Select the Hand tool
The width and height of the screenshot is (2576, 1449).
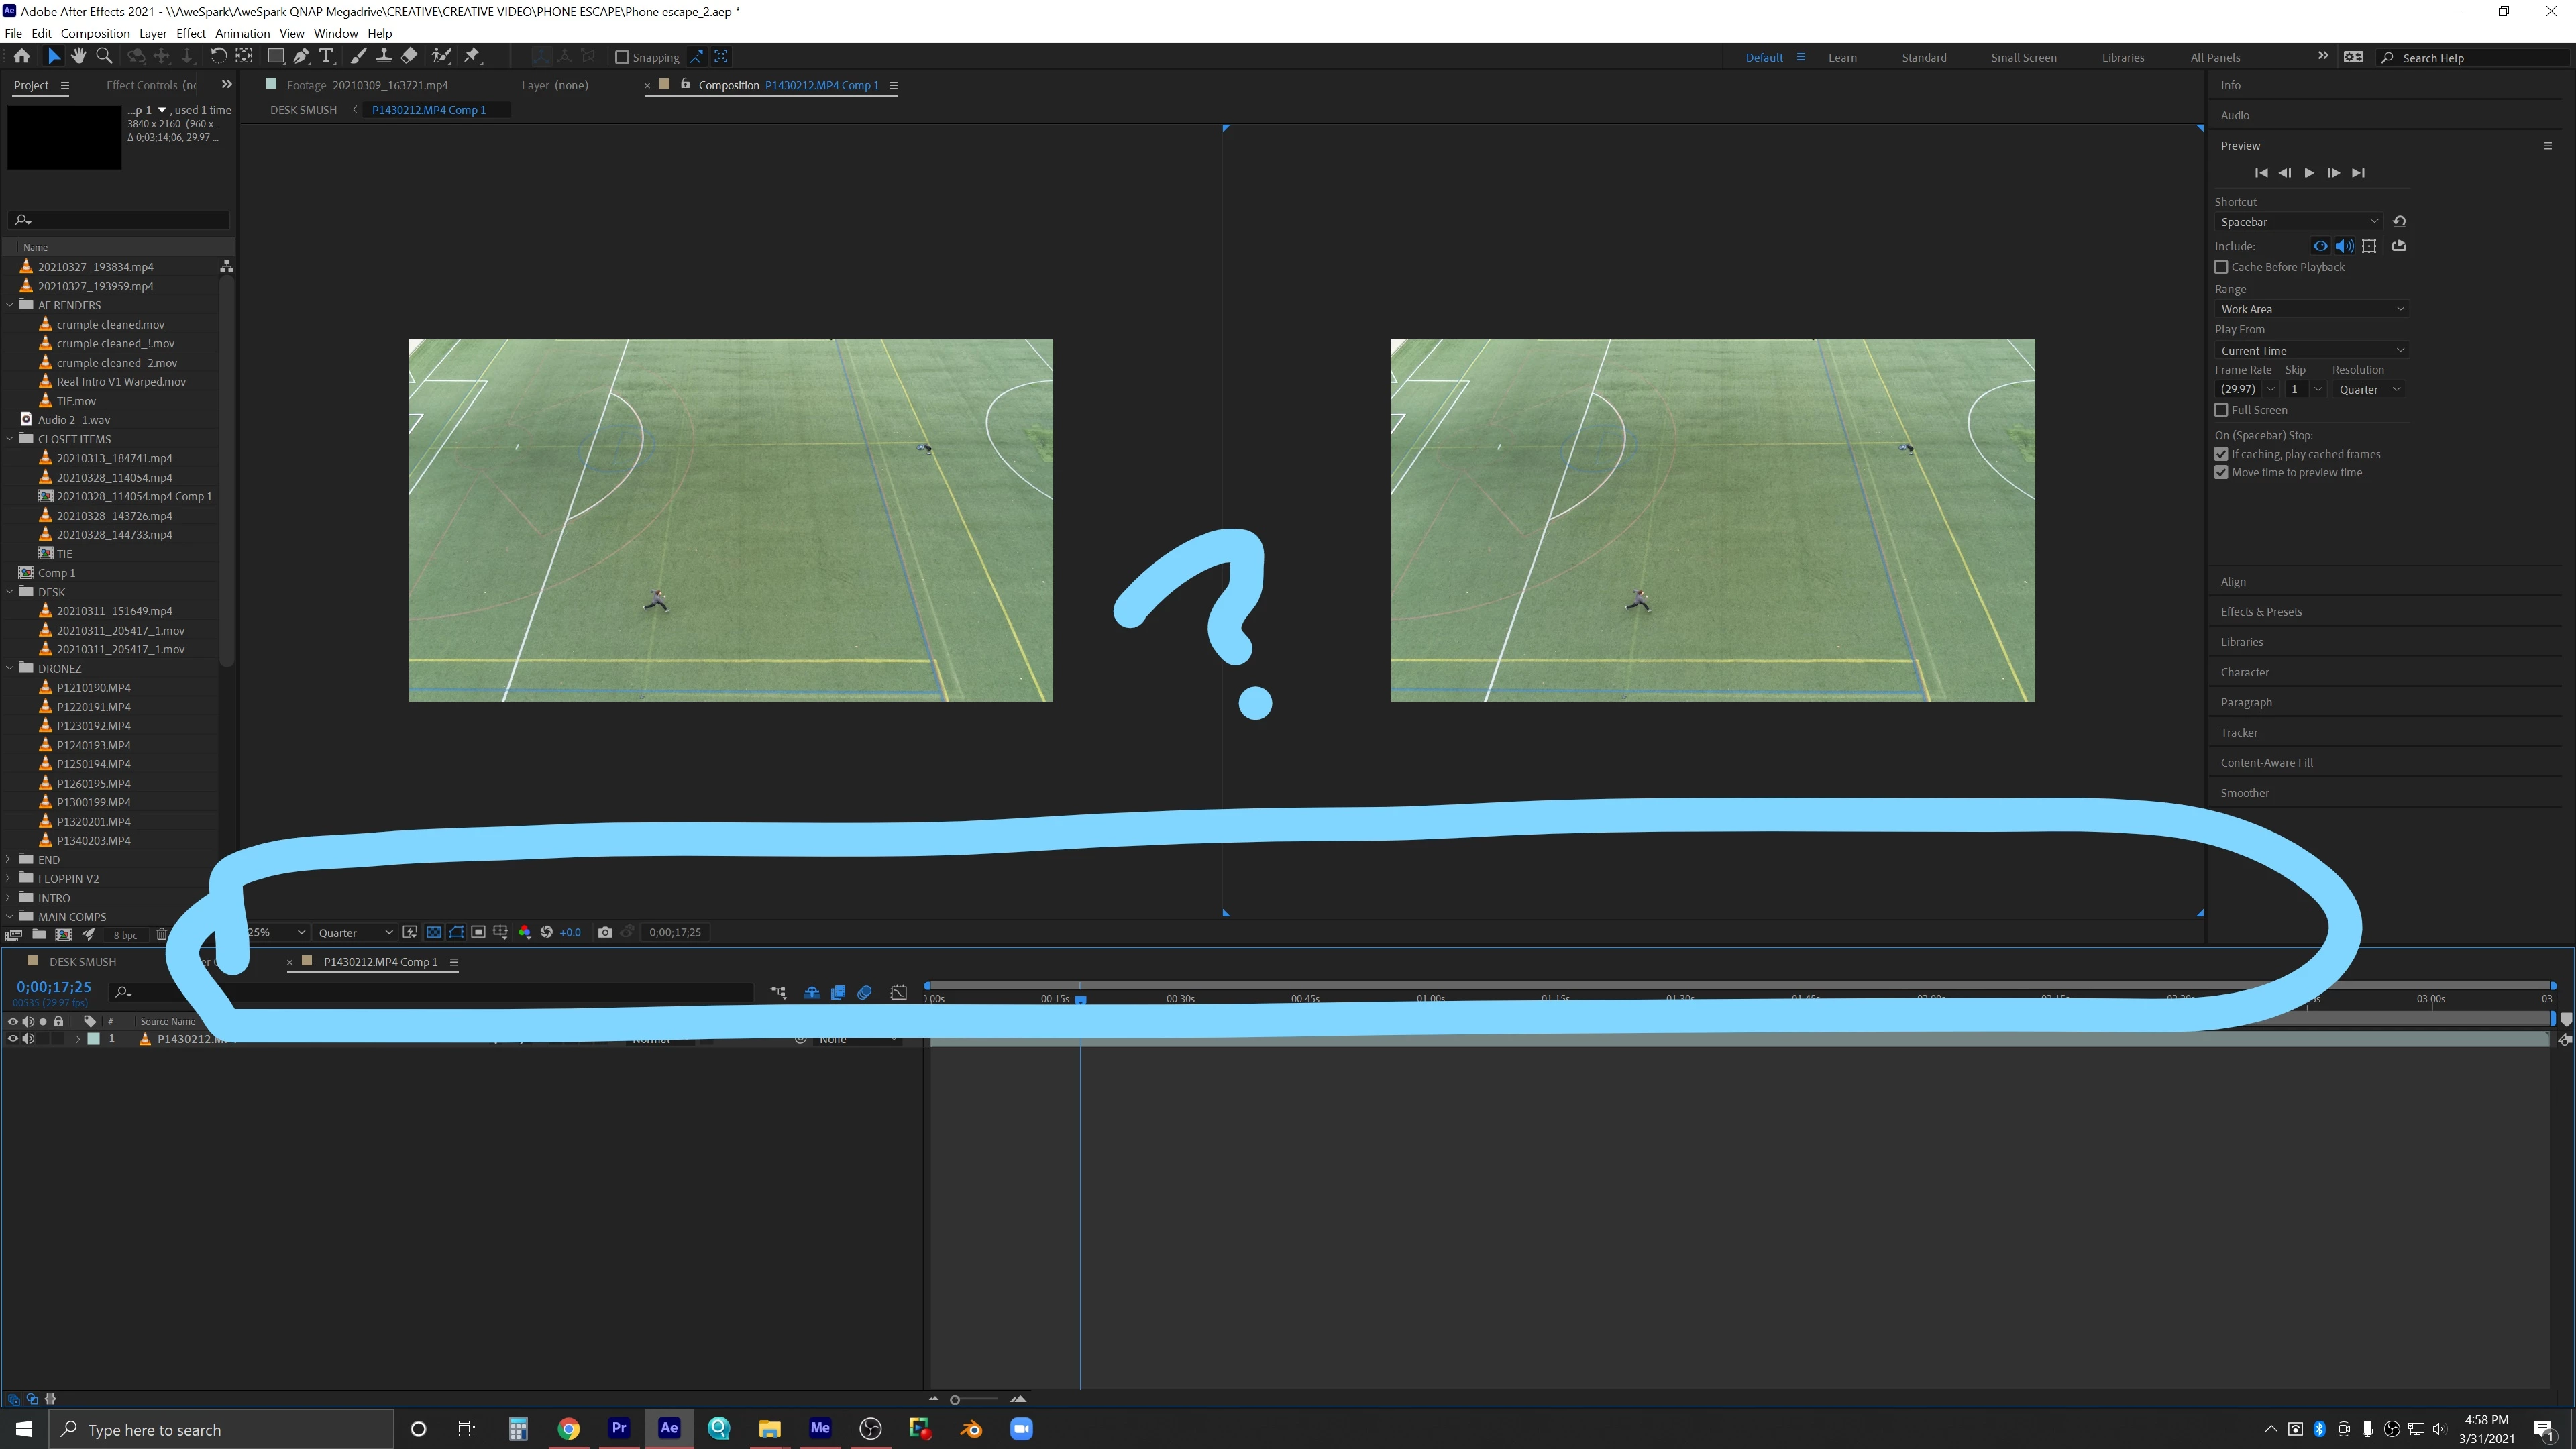tap(78, 56)
